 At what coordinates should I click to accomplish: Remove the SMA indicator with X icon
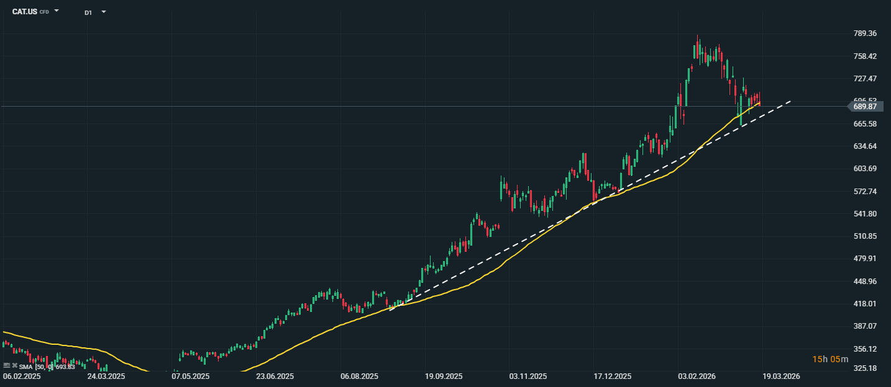(x=14, y=366)
